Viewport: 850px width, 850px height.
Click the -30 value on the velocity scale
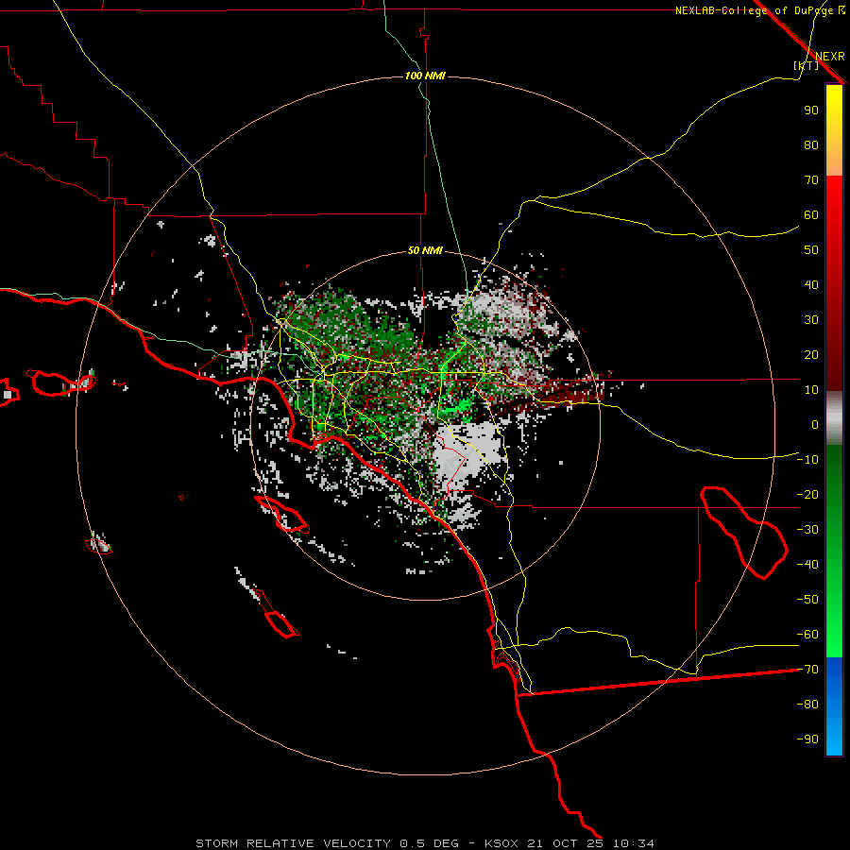pos(807,530)
